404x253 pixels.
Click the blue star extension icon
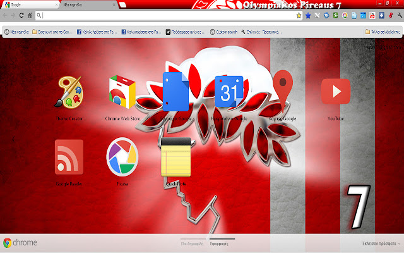308,15
